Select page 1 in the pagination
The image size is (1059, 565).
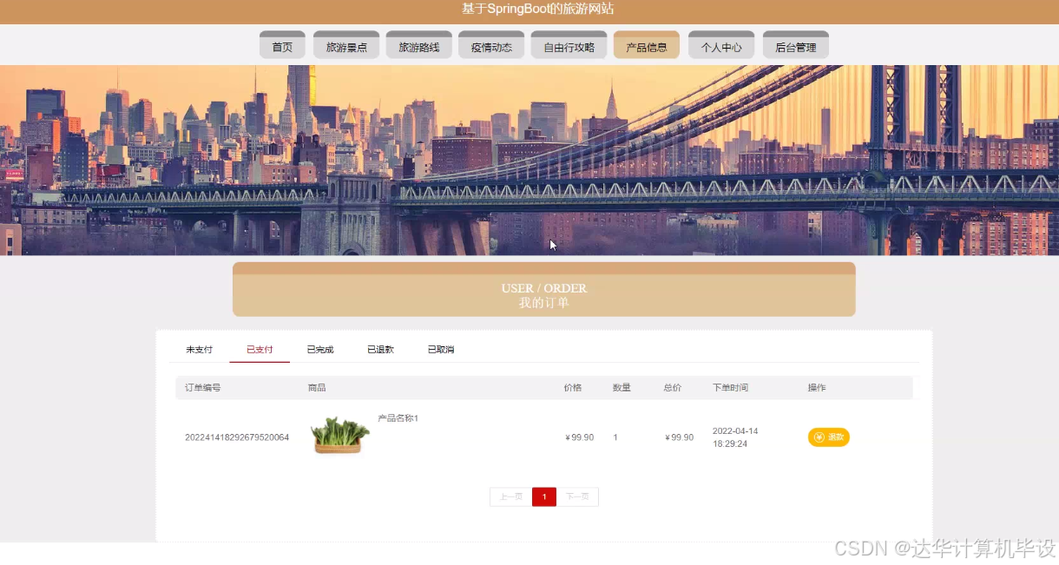coord(544,496)
